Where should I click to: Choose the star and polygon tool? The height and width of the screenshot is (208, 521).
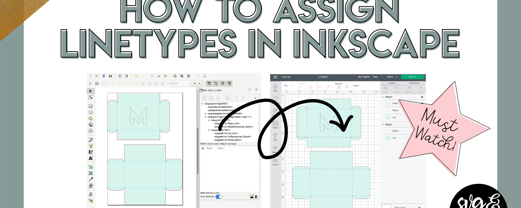[x=91, y=119]
